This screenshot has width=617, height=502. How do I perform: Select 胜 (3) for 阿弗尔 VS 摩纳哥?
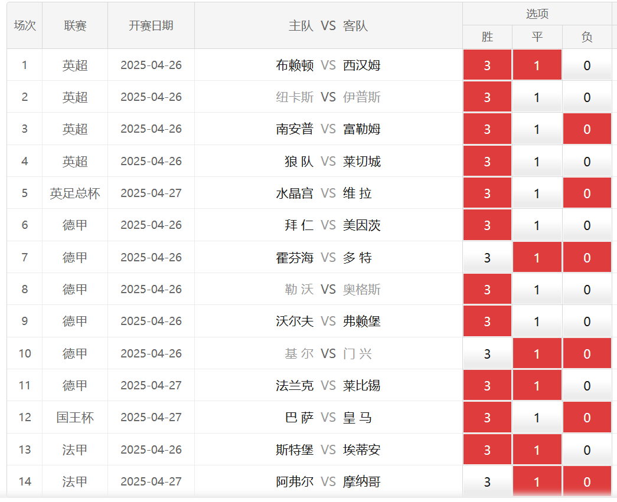[487, 481]
